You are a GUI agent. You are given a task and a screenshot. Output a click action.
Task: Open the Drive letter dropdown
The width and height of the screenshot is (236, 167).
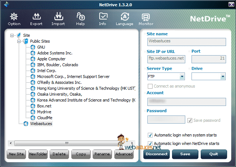tap(223, 77)
